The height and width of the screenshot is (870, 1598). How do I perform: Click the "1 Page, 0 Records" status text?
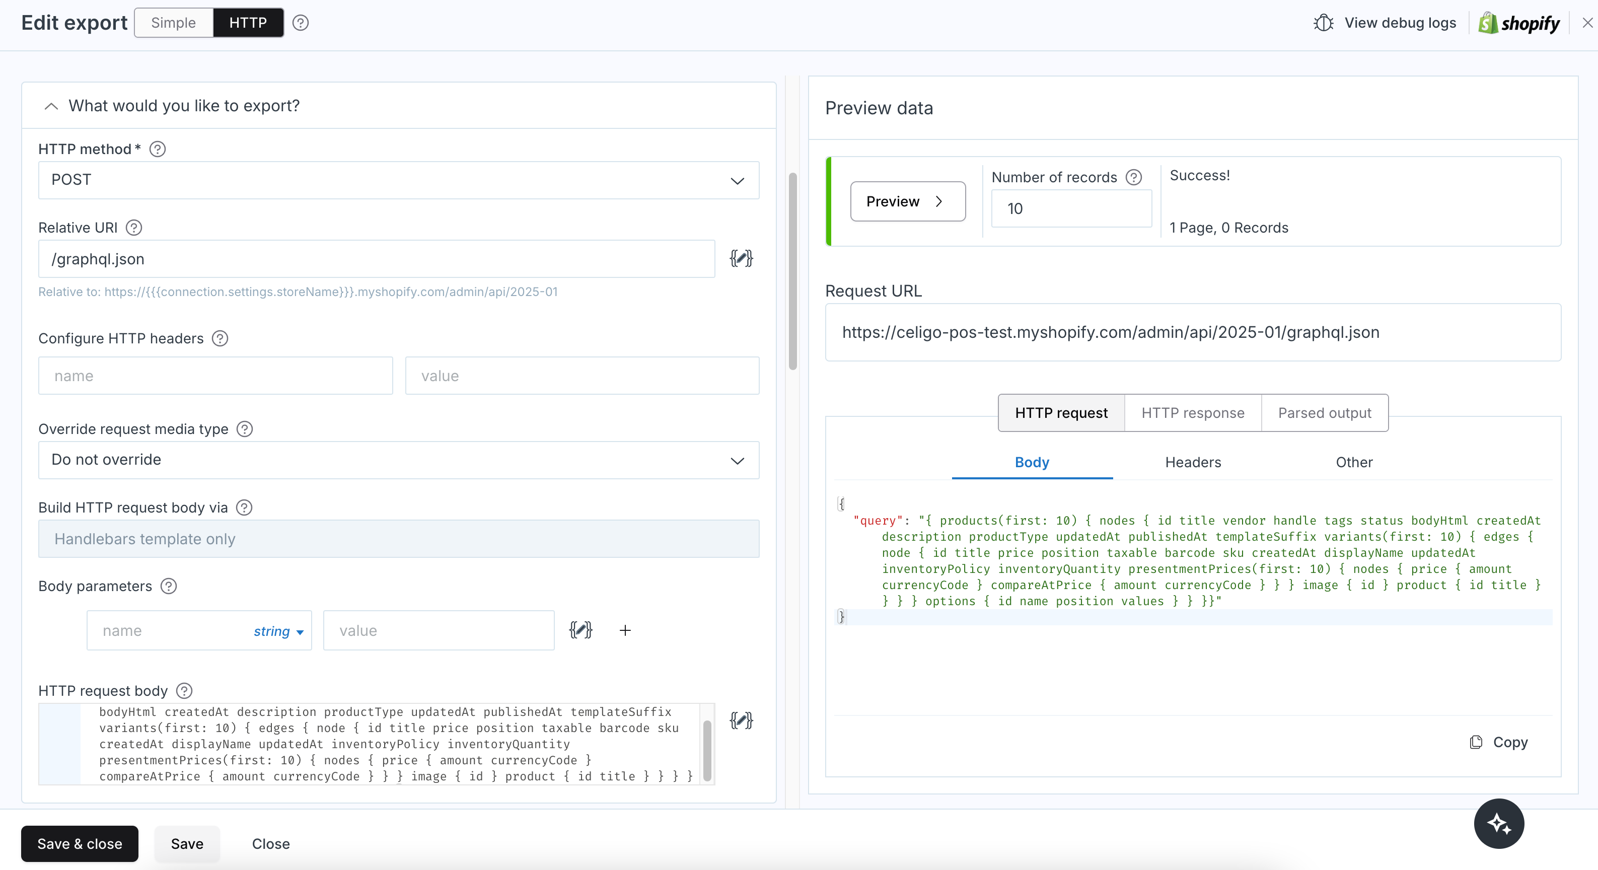click(1228, 228)
